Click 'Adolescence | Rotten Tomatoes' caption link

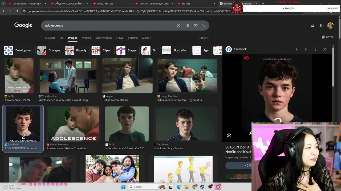click(x=67, y=148)
